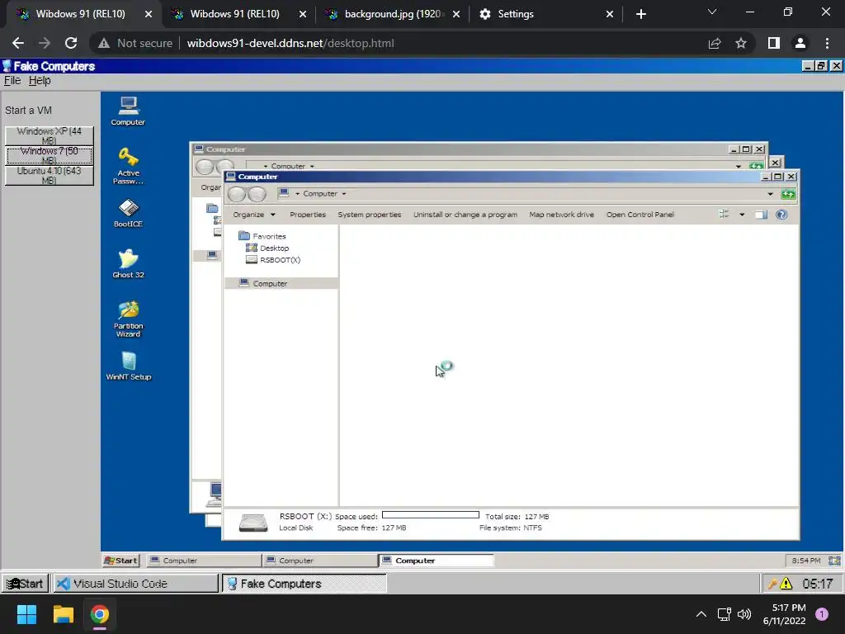The height and width of the screenshot is (634, 845).
Task: Switch to the active Computer taskbar item in VM
Action: point(436,561)
